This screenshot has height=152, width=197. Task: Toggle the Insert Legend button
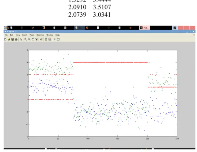coord(50,39)
